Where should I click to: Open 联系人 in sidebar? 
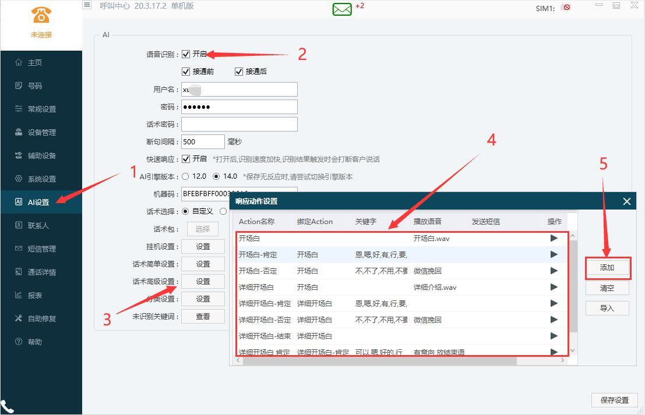pyautogui.click(x=41, y=225)
